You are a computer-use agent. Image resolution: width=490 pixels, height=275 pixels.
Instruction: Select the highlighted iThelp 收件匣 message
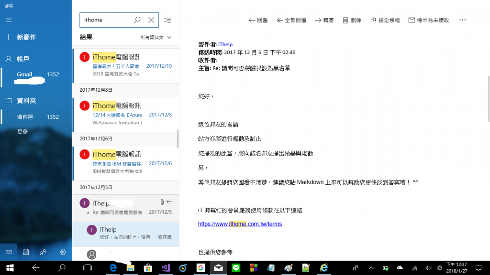(126, 234)
